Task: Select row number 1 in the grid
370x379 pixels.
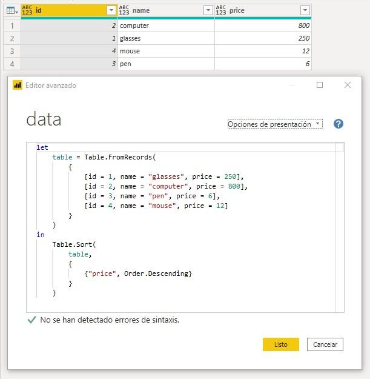Action: point(12,25)
